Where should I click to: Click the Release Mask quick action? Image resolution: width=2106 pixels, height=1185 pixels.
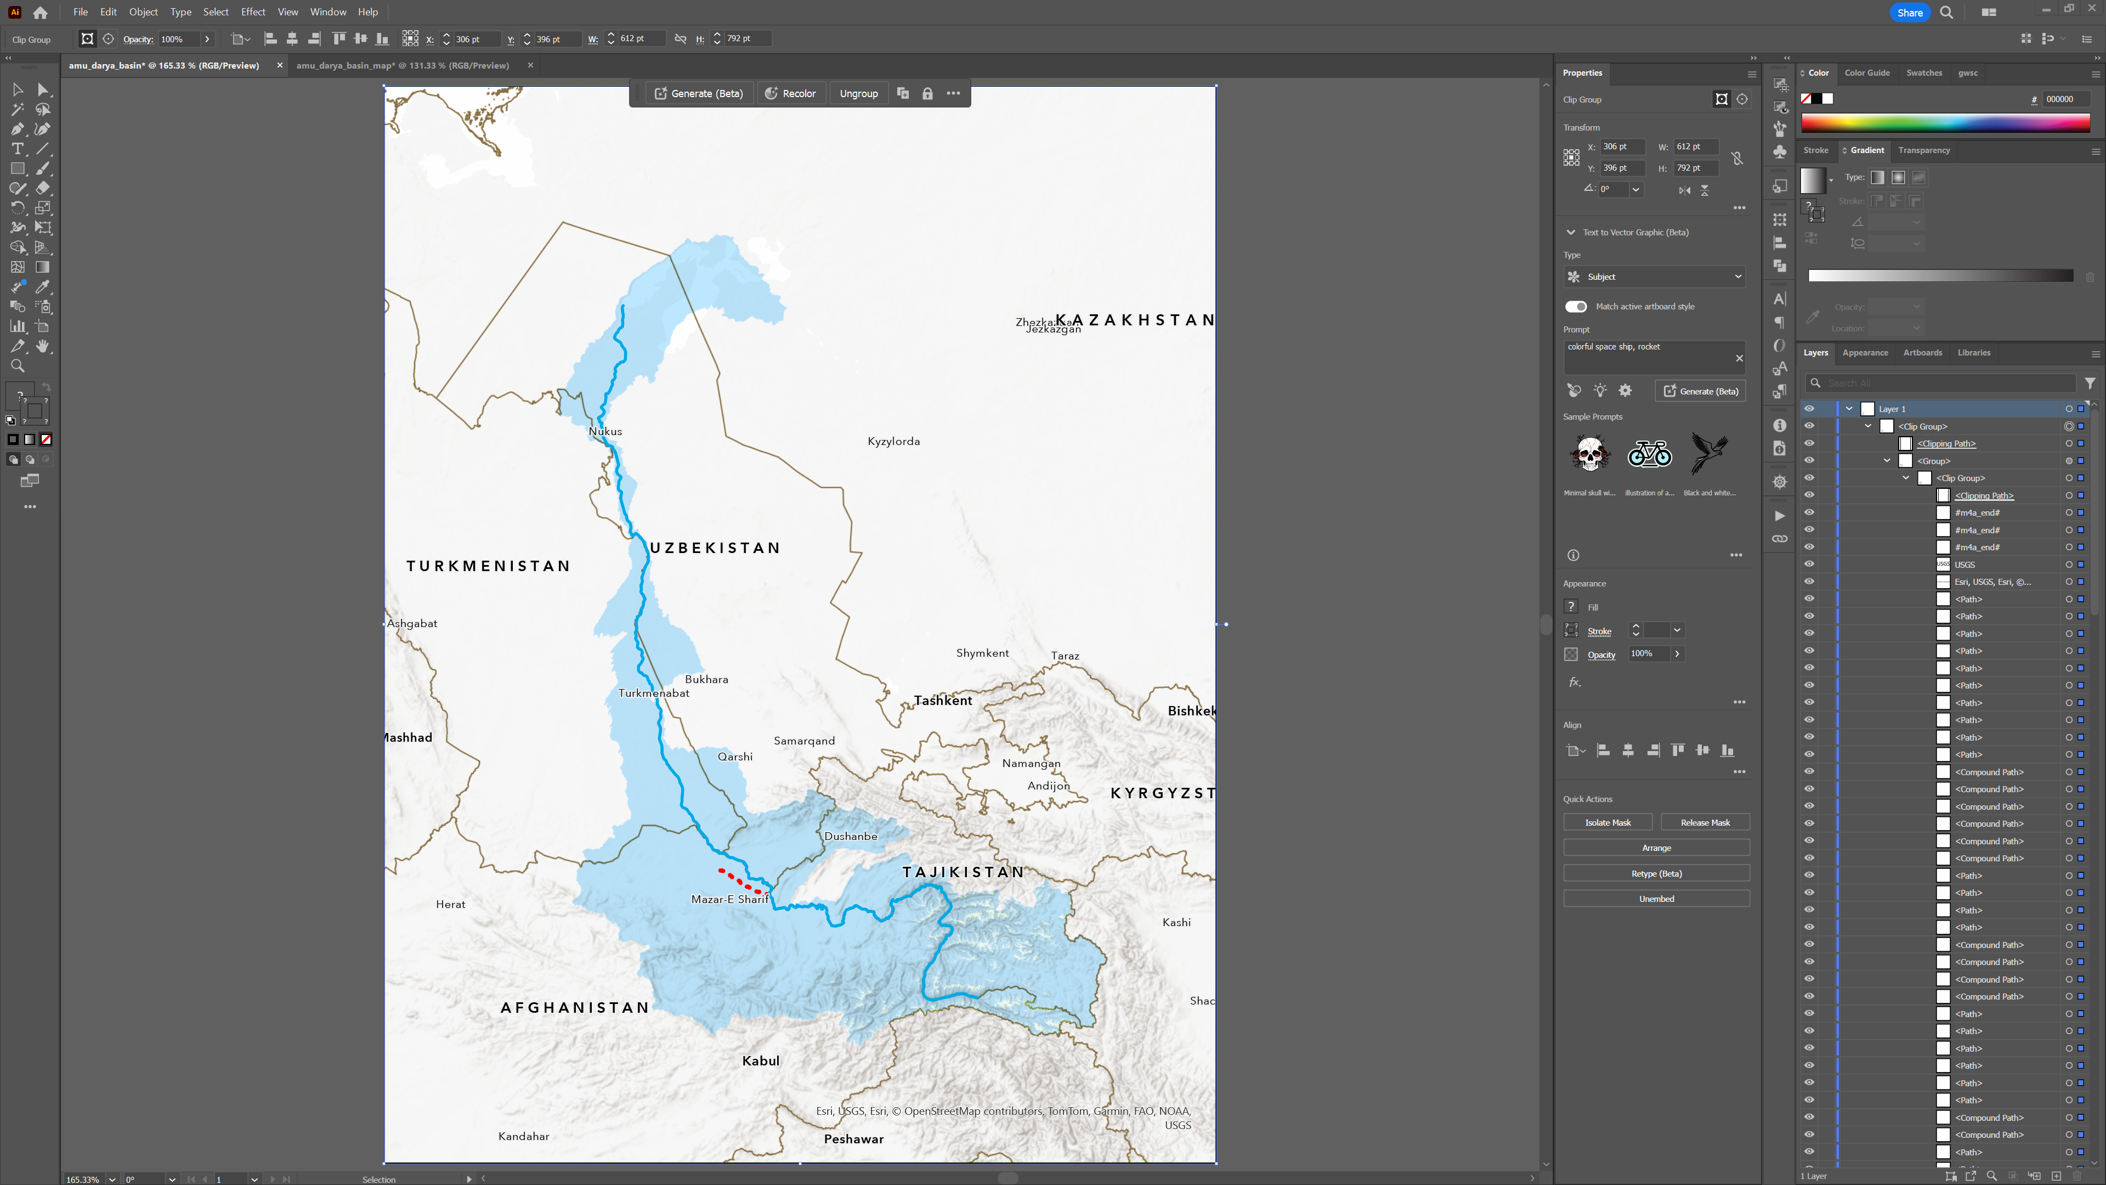[x=1706, y=822]
